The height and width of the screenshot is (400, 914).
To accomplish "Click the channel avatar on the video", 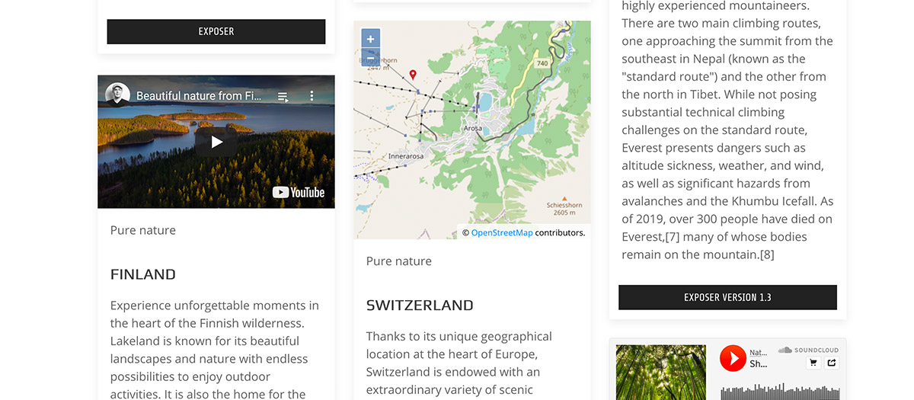I will coord(117,95).
